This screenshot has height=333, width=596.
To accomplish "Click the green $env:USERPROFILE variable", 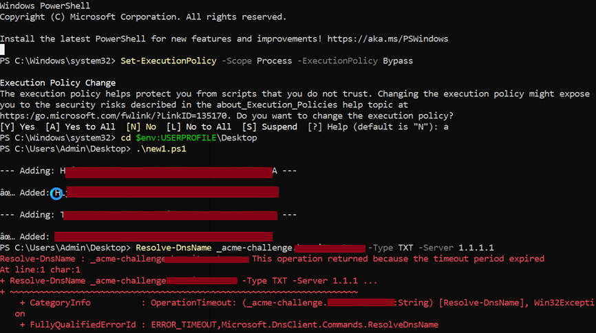I will click(x=177, y=138).
